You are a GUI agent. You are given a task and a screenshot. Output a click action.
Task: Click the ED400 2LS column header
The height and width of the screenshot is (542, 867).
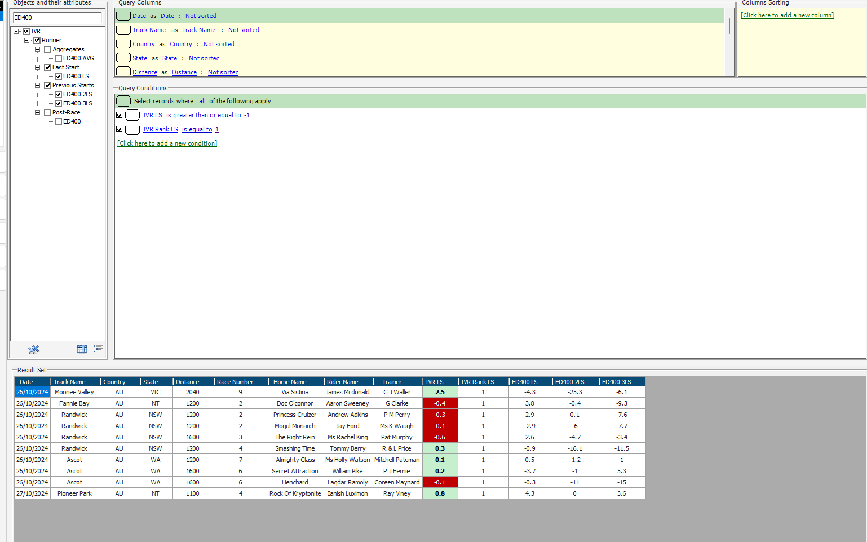tap(576, 382)
